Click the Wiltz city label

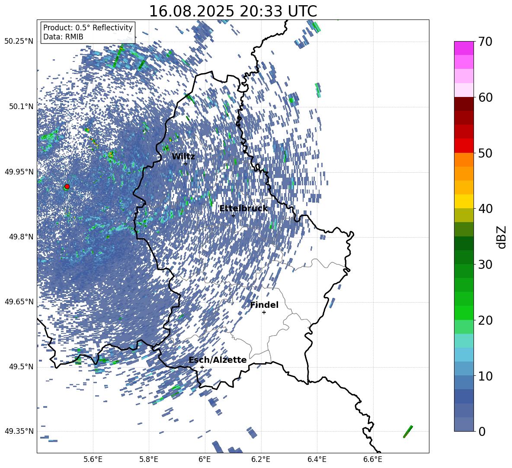(x=183, y=157)
